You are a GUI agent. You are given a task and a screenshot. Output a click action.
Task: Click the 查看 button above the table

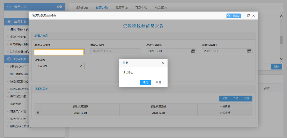point(236,98)
